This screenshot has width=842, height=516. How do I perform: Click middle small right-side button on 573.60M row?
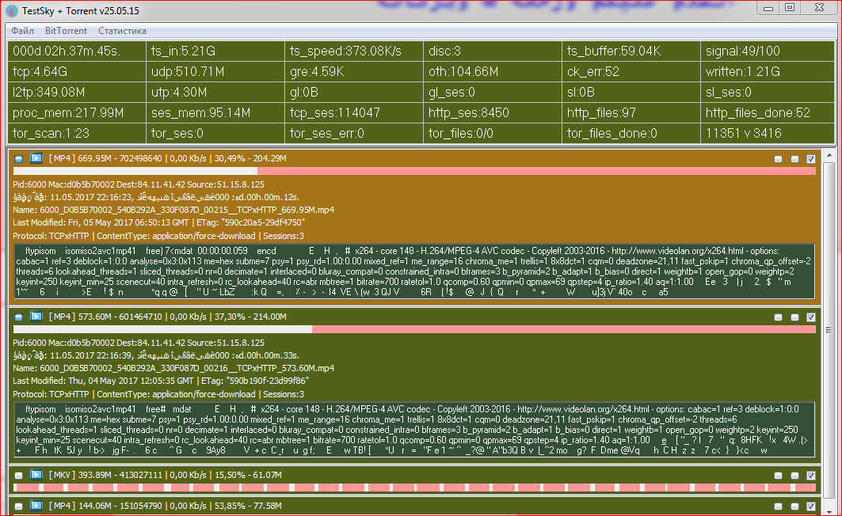[x=794, y=317]
